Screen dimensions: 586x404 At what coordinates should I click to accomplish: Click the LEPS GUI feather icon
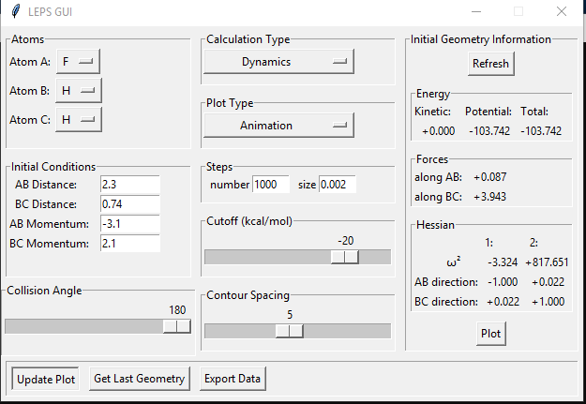click(11, 12)
